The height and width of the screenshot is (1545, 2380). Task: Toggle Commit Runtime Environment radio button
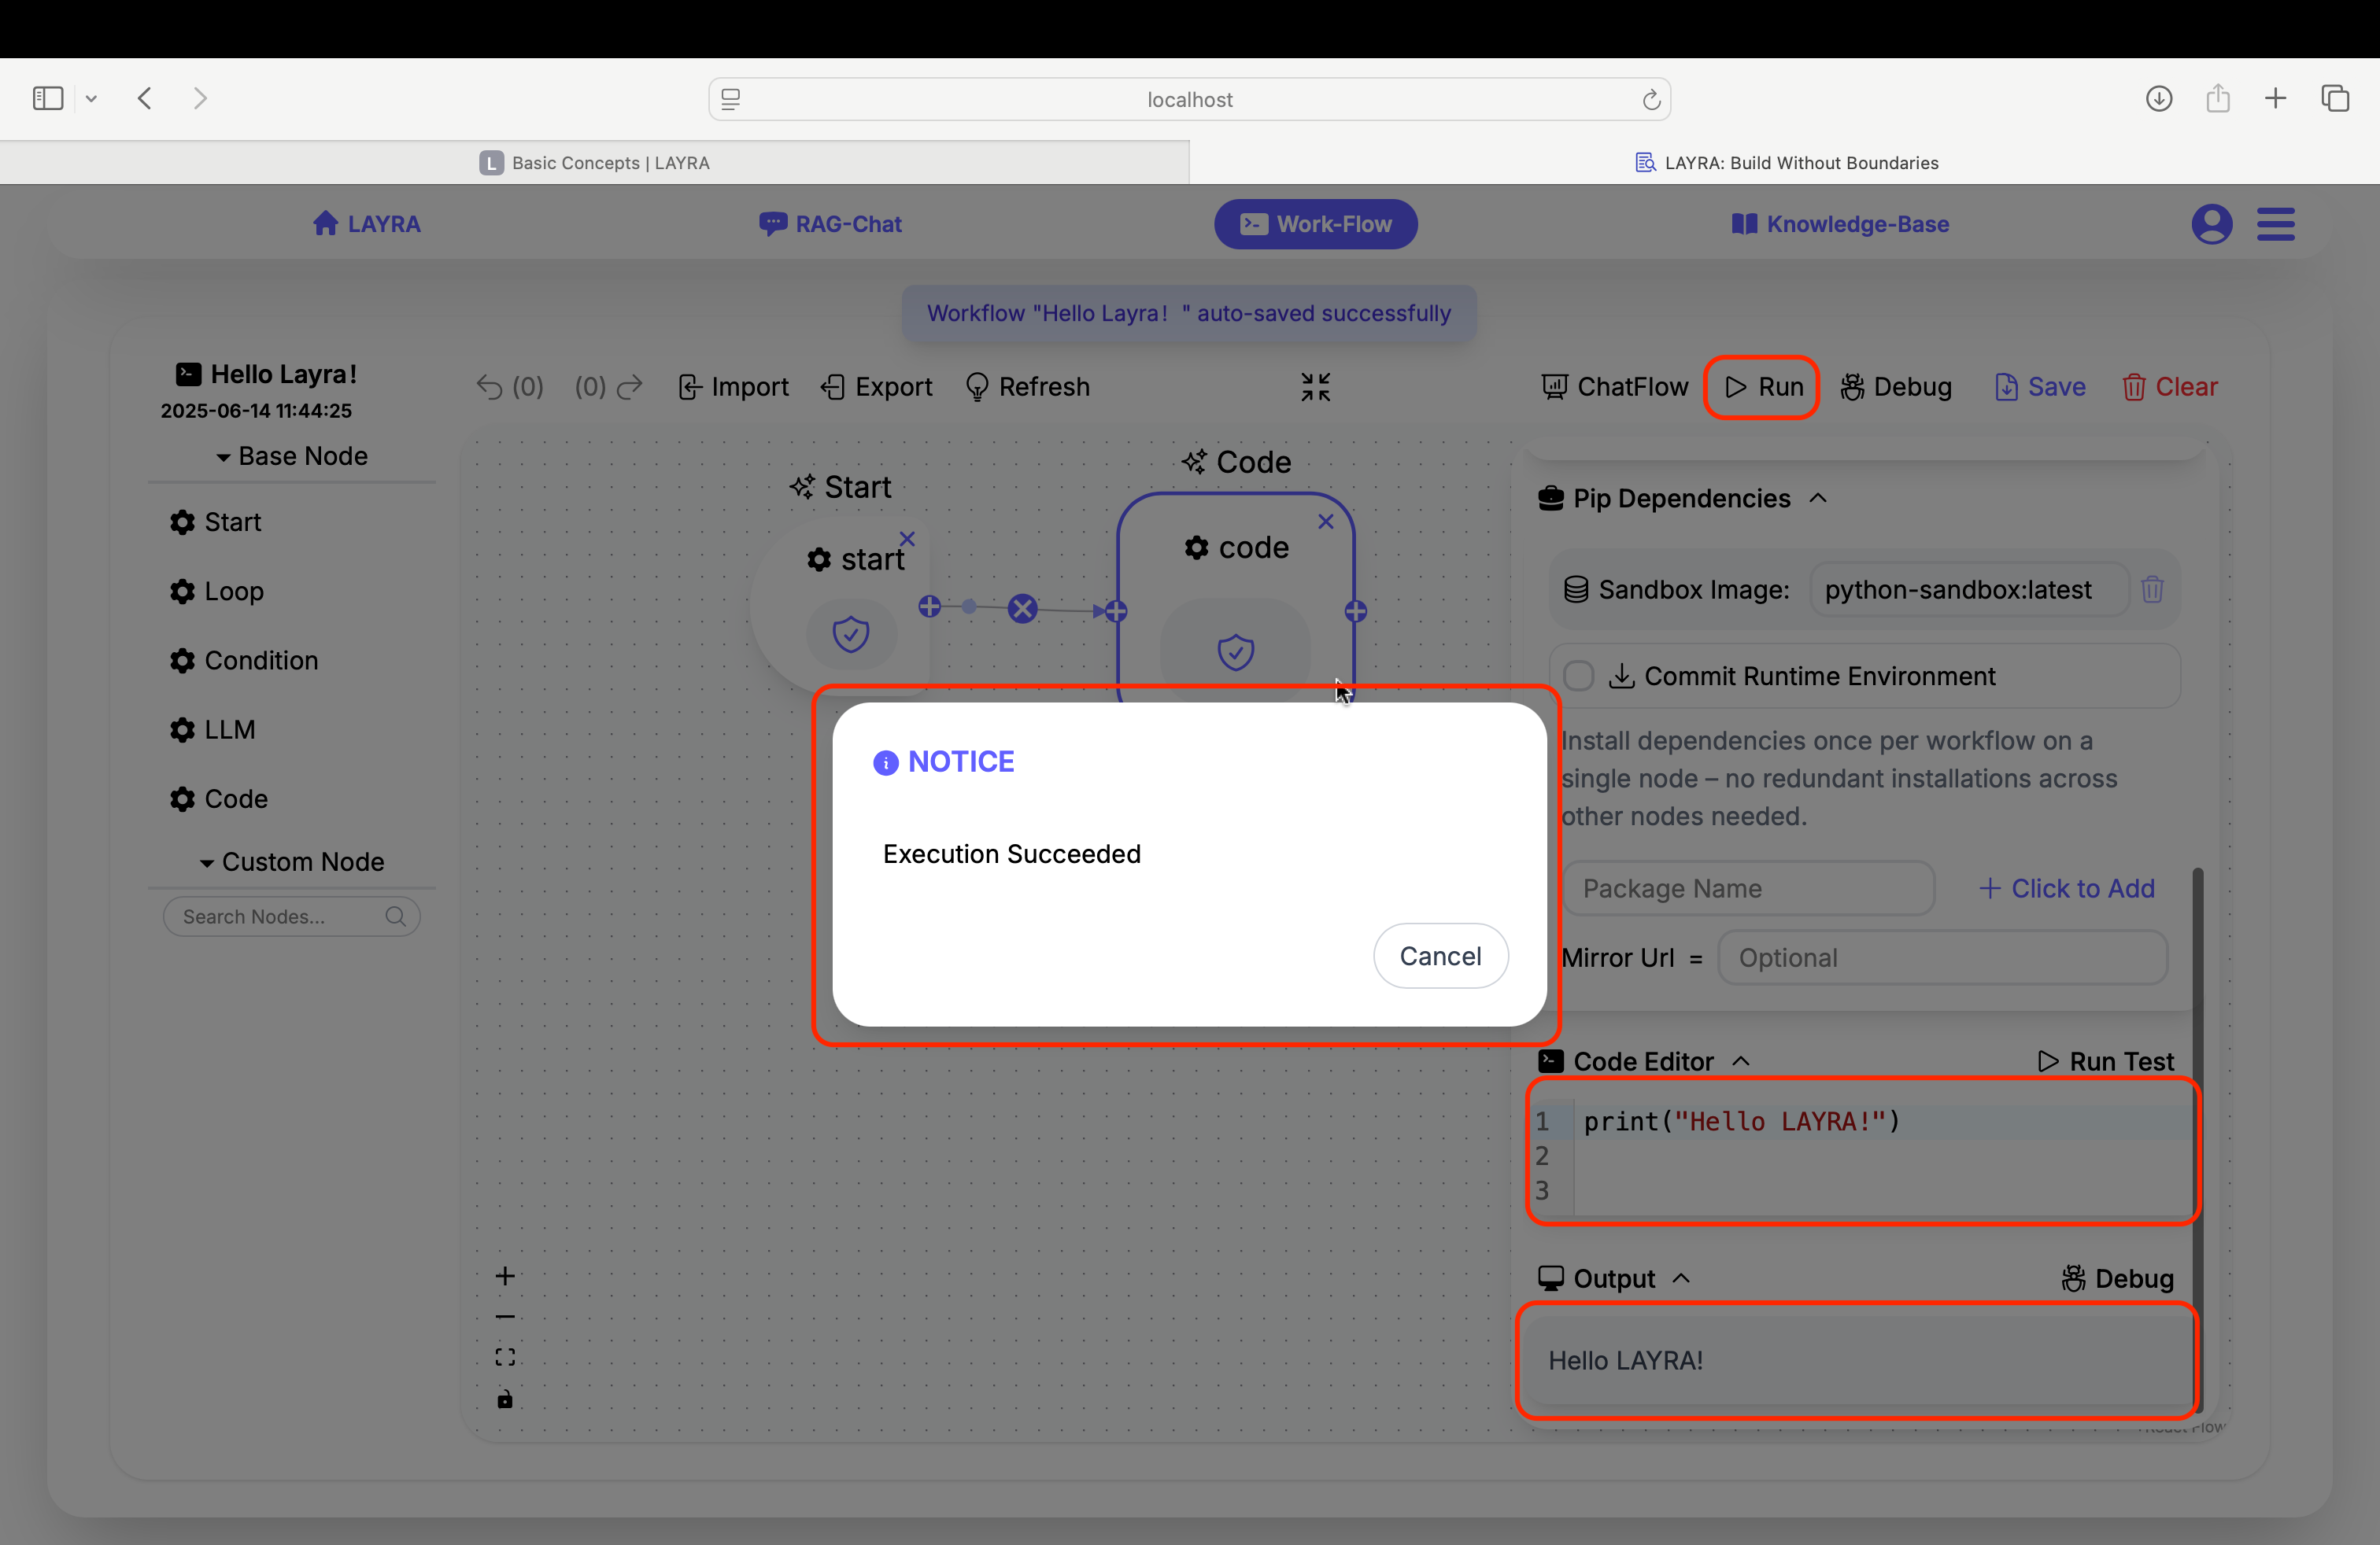(x=1578, y=677)
